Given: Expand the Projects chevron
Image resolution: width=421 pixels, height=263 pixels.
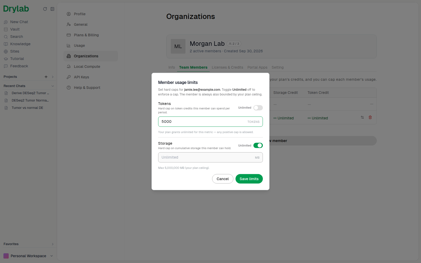Looking at the screenshot, I should coord(53,77).
